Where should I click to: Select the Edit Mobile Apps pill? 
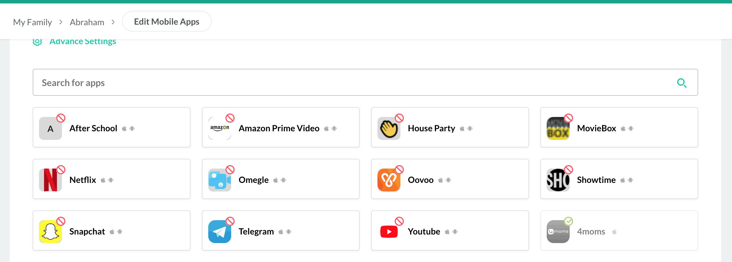167,21
